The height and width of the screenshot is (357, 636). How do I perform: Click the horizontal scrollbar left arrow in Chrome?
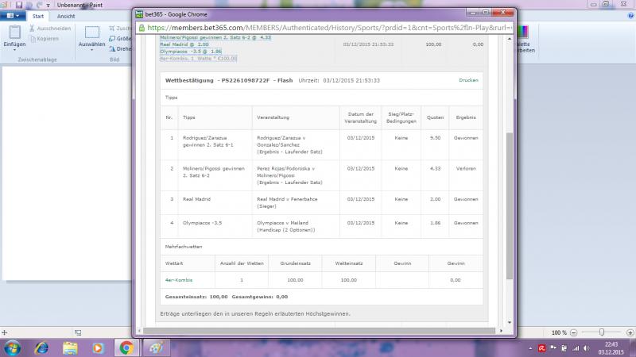pyautogui.click(x=139, y=331)
